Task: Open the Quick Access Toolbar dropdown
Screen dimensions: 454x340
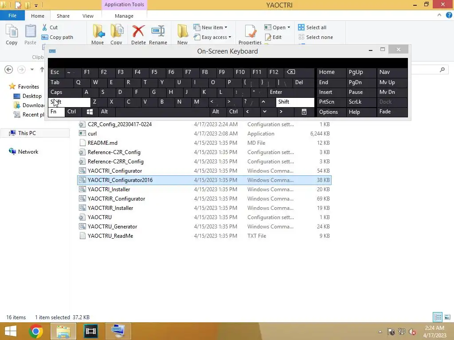Action: click(x=36, y=5)
